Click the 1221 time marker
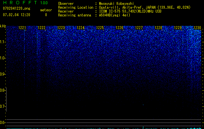This screenshot has height=129, width=204. point(22,28)
